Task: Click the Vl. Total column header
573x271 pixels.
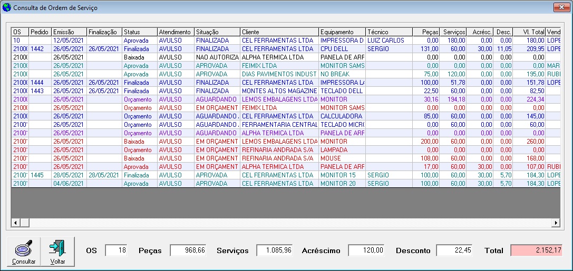Action: [x=529, y=32]
